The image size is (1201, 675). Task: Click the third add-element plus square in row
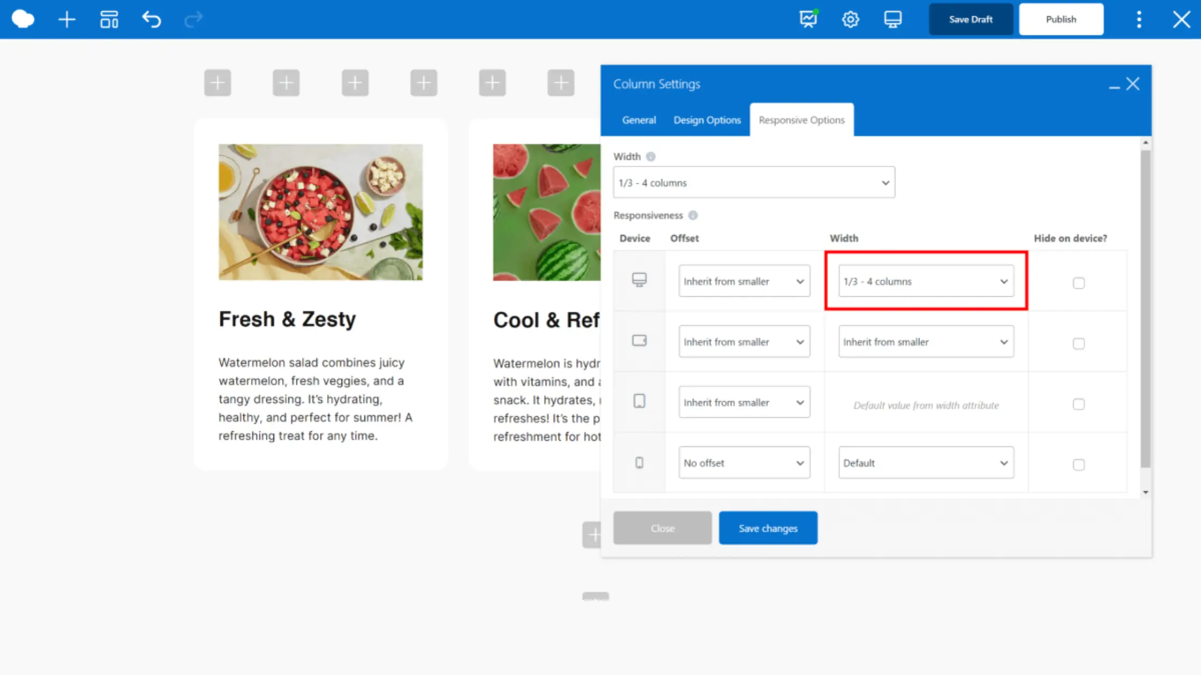[x=355, y=83]
